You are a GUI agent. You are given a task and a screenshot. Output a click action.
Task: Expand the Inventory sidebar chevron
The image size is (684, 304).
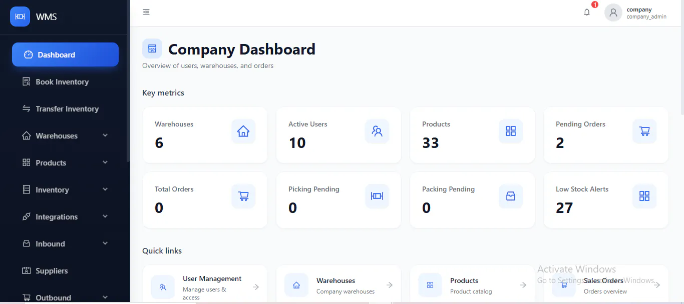pyautogui.click(x=105, y=189)
